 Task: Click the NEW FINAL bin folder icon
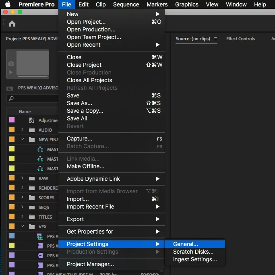click(x=31, y=140)
